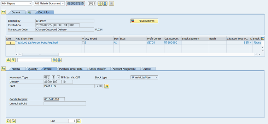Viewport: 268px width, 124px height.
Task: Open the Account Assignment tab
Action: 124,69
